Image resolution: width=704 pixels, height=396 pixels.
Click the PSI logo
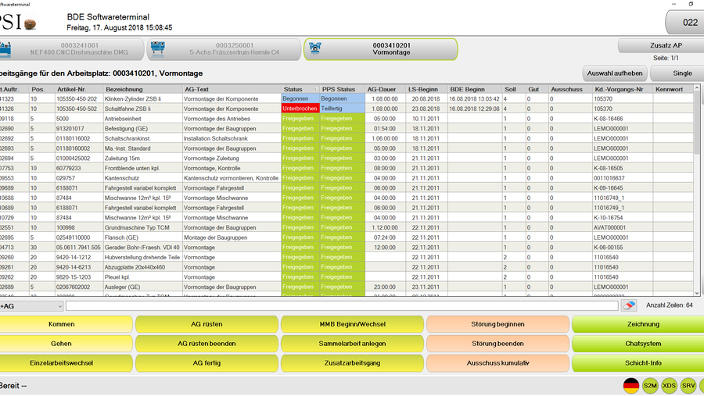17,23
